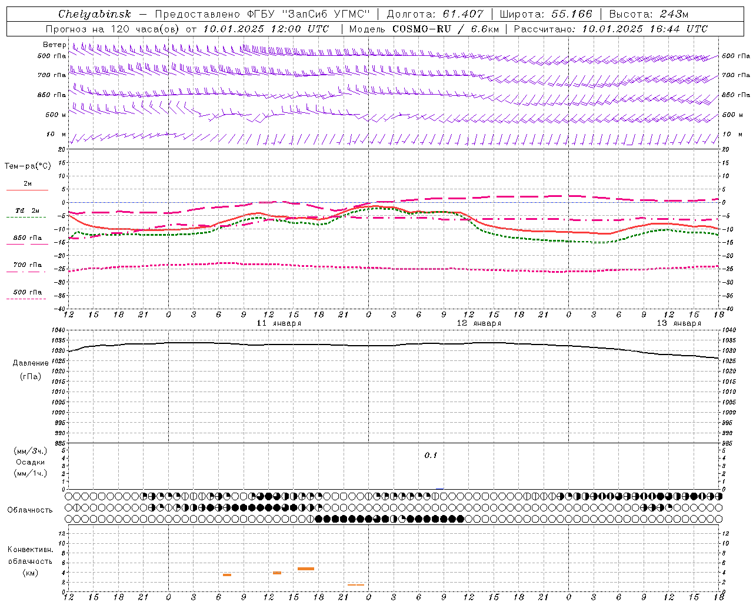This screenshot has width=753, height=602.
Task: Click the '12 января' date label
Action: pos(479,323)
